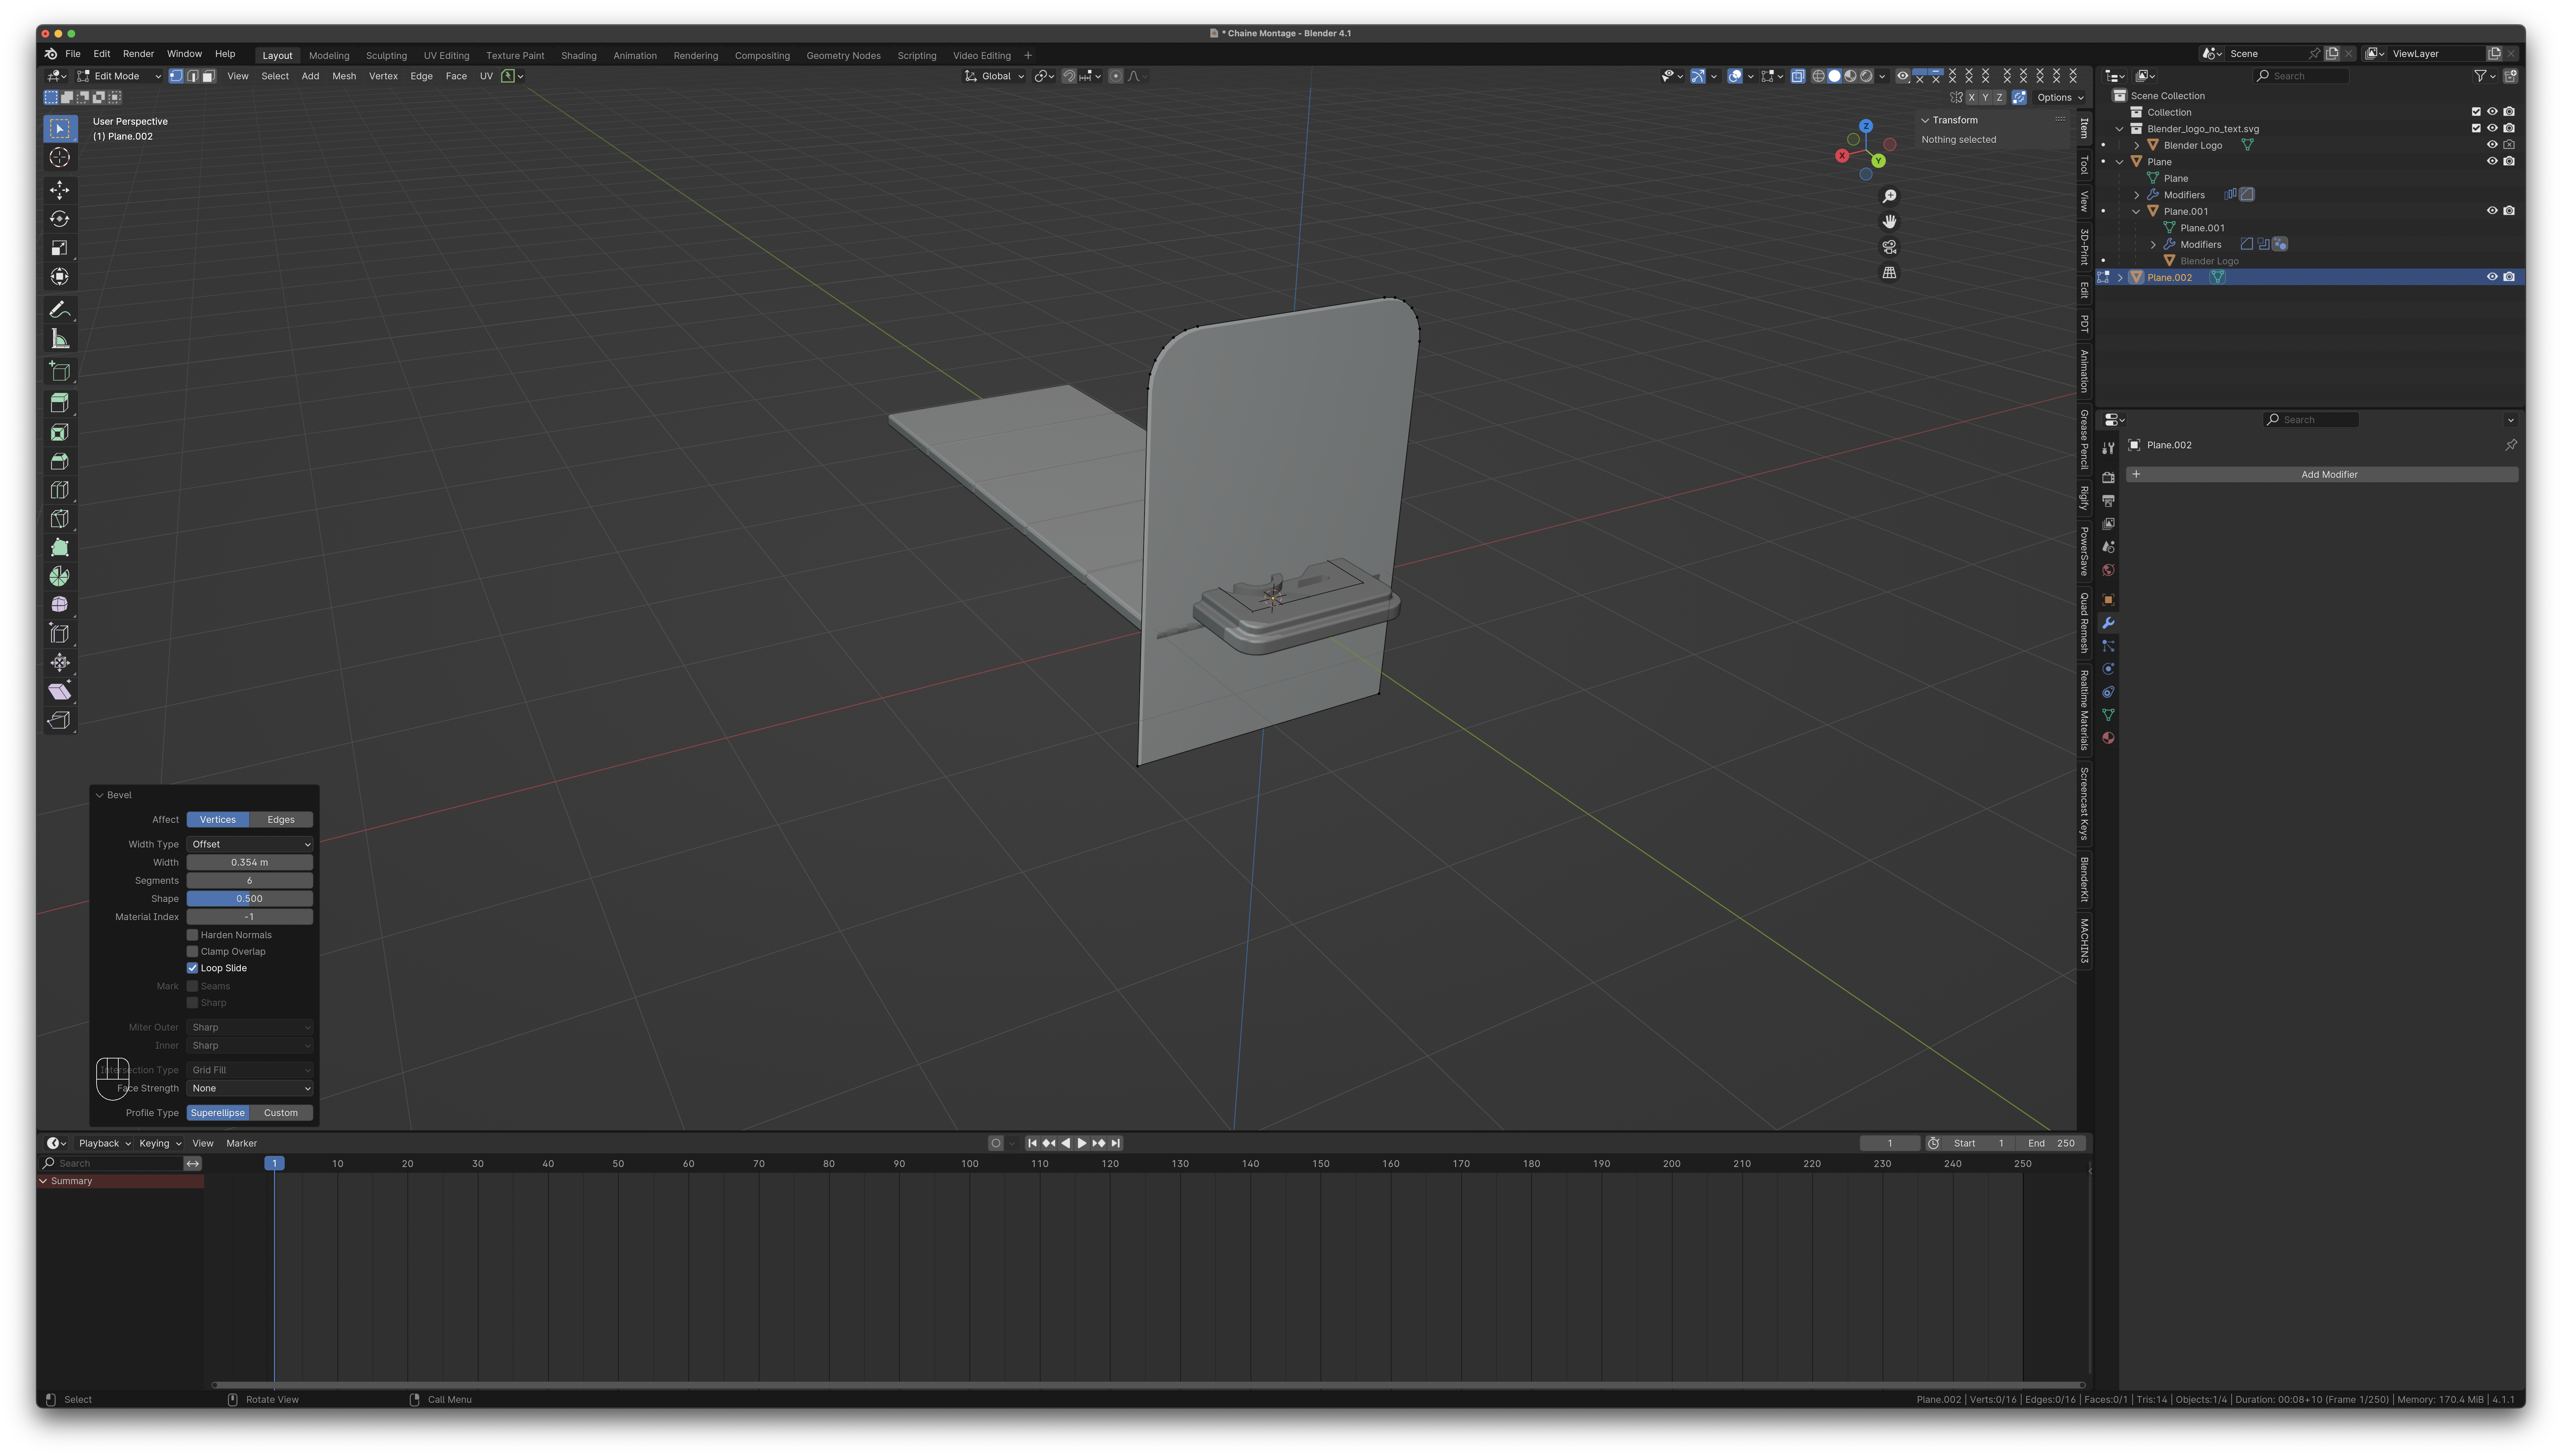The height and width of the screenshot is (1456, 2562).
Task: Select the Rotate tool
Action: 60,219
